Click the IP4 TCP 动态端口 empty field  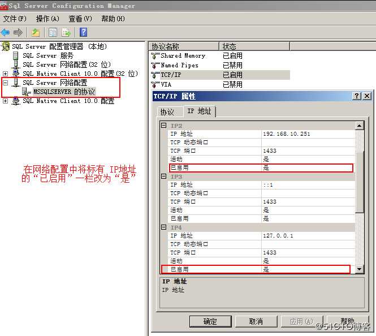(308, 244)
